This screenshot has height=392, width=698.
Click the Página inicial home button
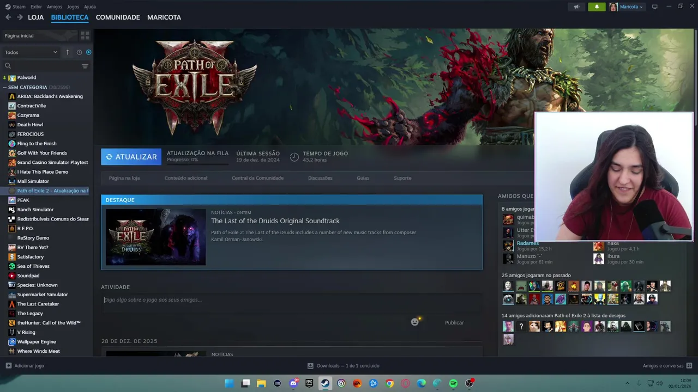coord(39,35)
